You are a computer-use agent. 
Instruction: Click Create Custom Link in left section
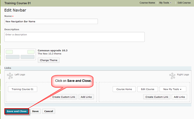(x=63, y=97)
